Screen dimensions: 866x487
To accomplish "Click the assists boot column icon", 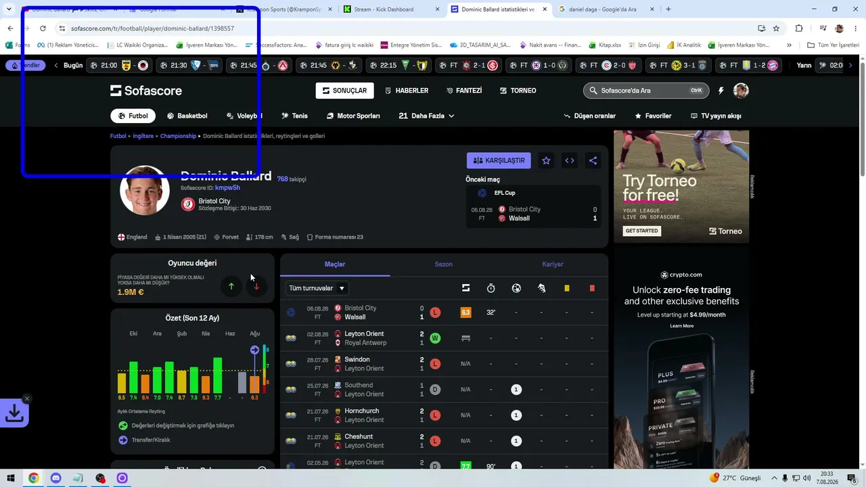I will (x=541, y=288).
